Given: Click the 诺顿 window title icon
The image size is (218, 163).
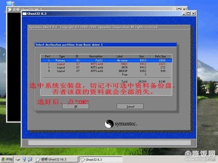Looking at the screenshot, I should [x=10, y=9].
